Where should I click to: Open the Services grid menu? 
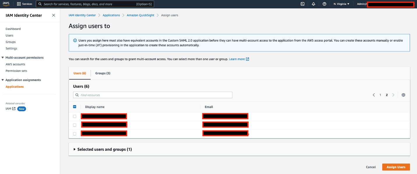(24, 4)
